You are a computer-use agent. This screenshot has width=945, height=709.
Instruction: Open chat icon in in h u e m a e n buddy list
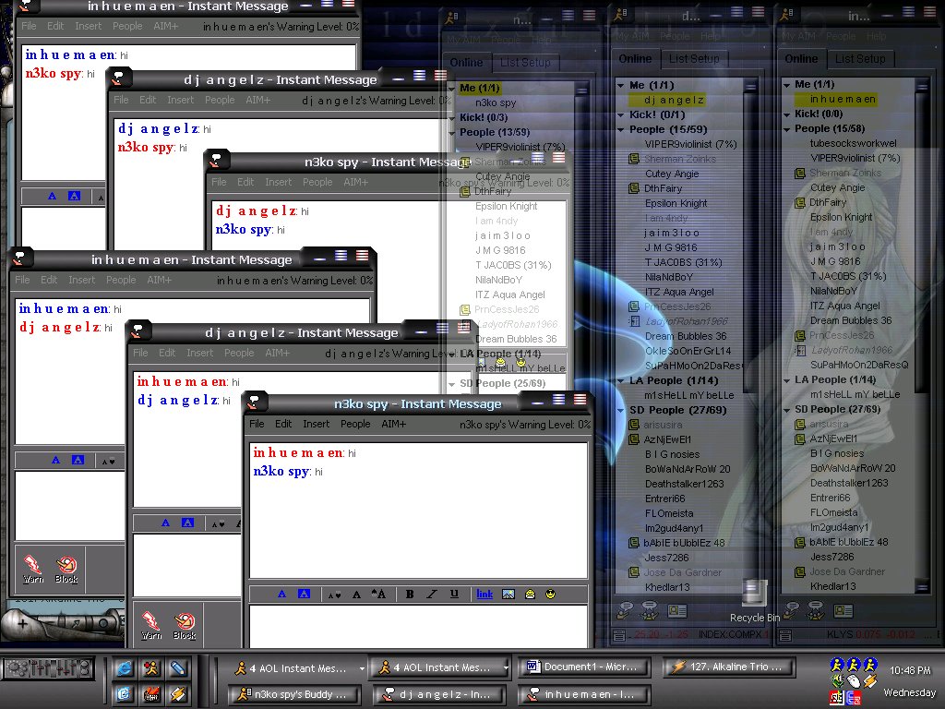tap(816, 611)
